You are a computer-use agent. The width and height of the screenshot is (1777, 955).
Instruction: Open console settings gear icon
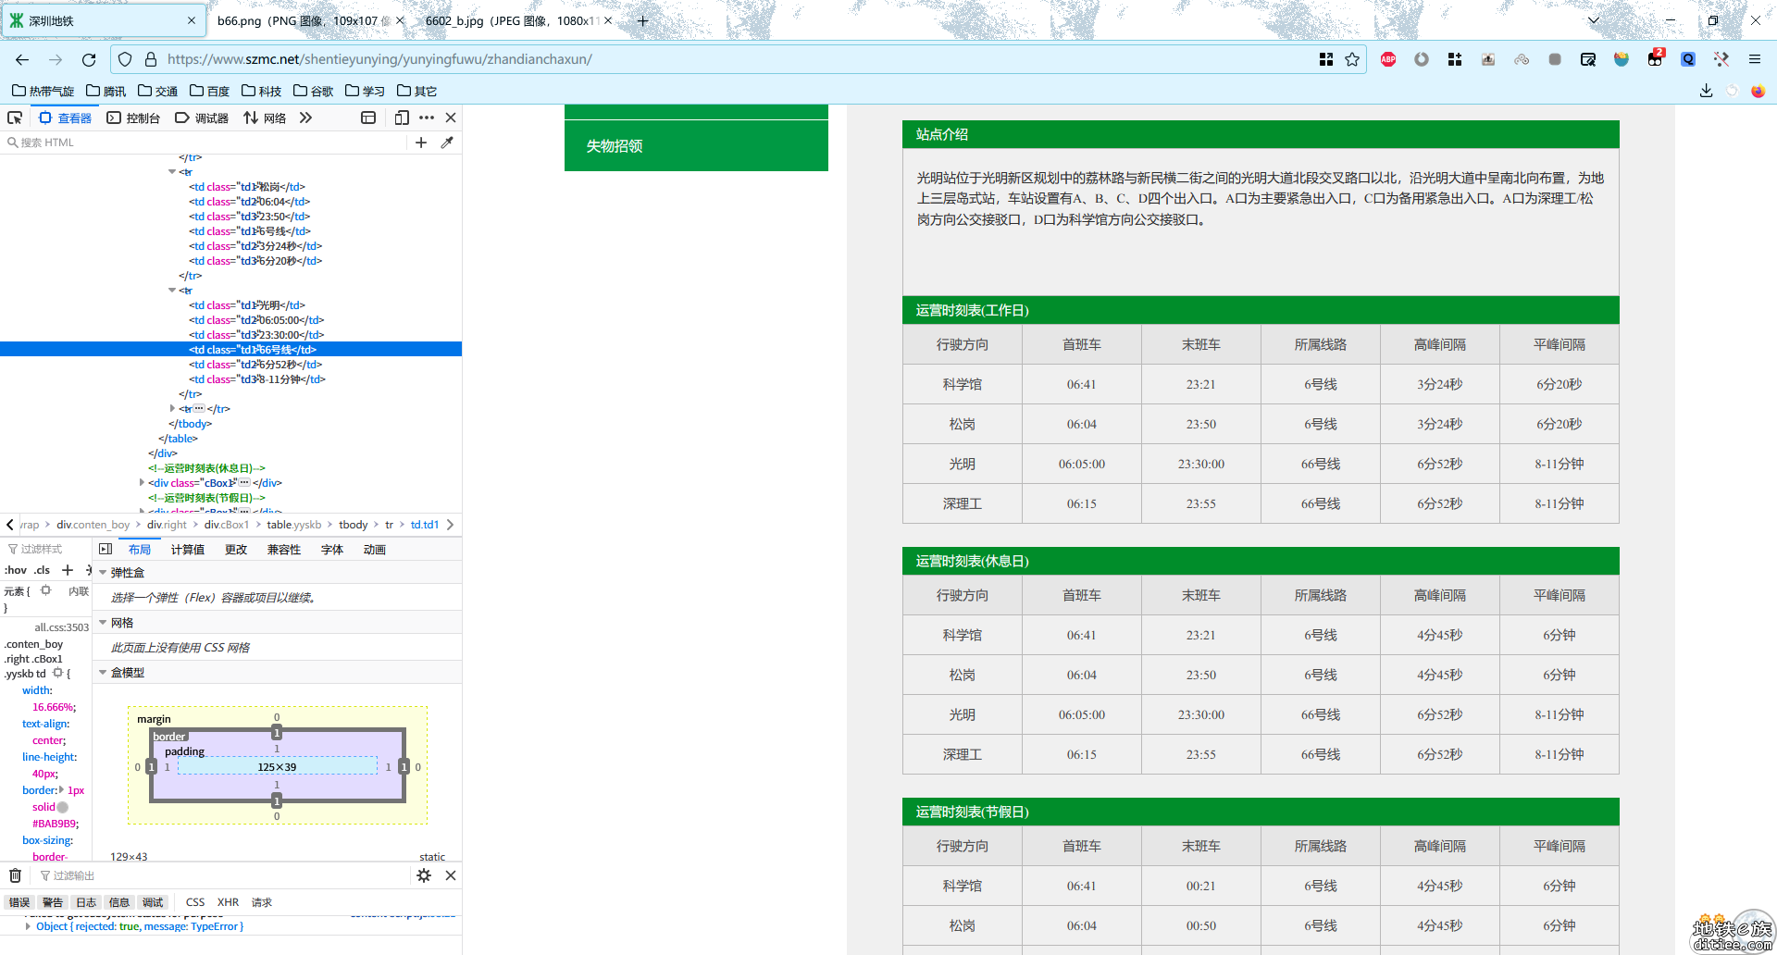click(424, 875)
